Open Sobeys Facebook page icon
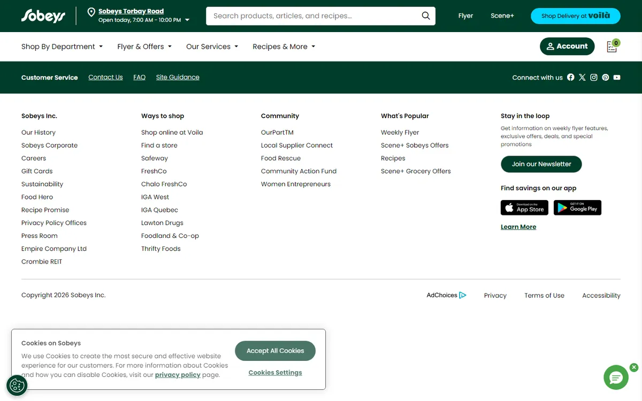Image resolution: width=642 pixels, height=401 pixels. (x=570, y=78)
